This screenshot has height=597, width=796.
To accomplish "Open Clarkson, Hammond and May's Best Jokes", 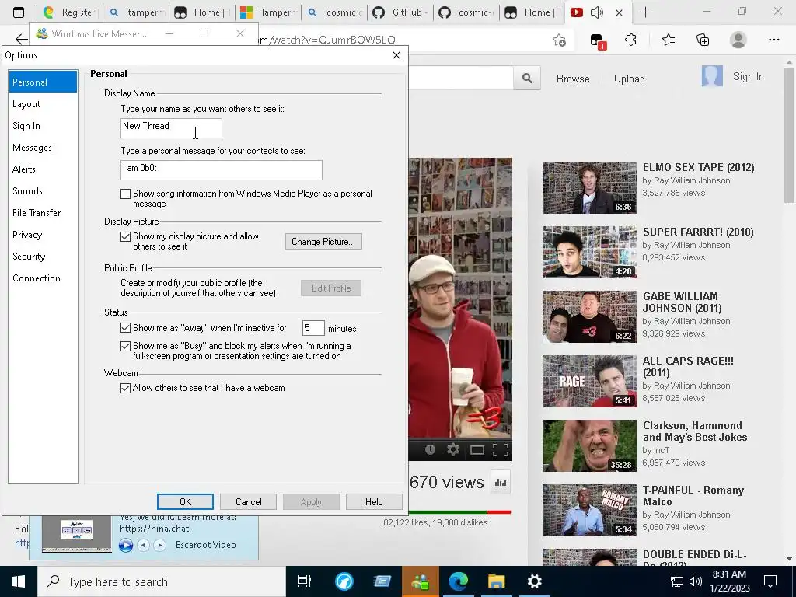I will (695, 431).
